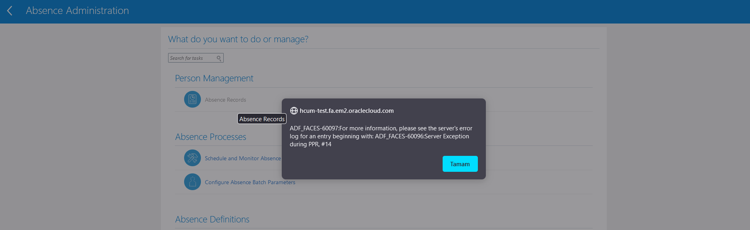The image size is (750, 230).
Task: Open Schedule and Monitor Absence link
Action: click(243, 158)
